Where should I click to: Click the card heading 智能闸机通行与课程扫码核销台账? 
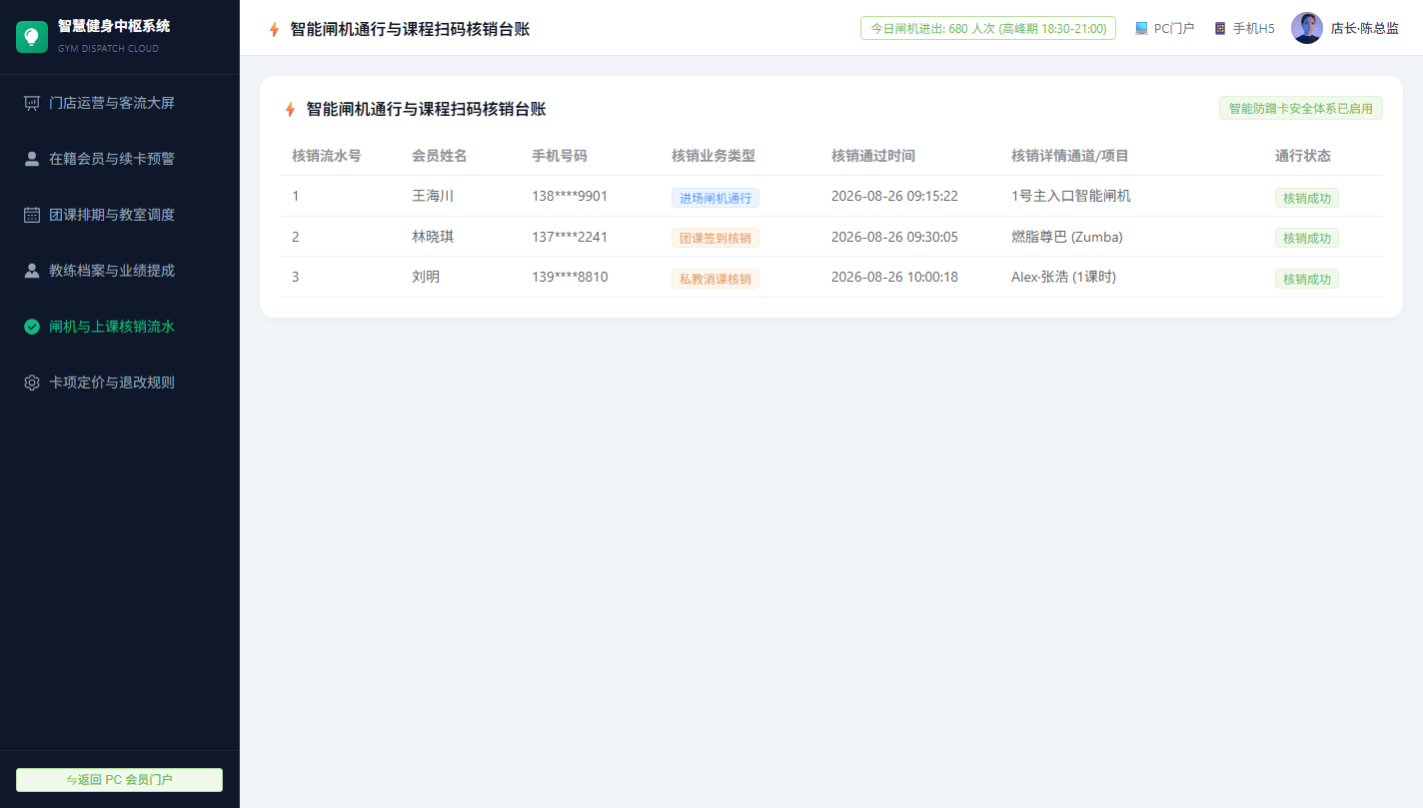426,110
